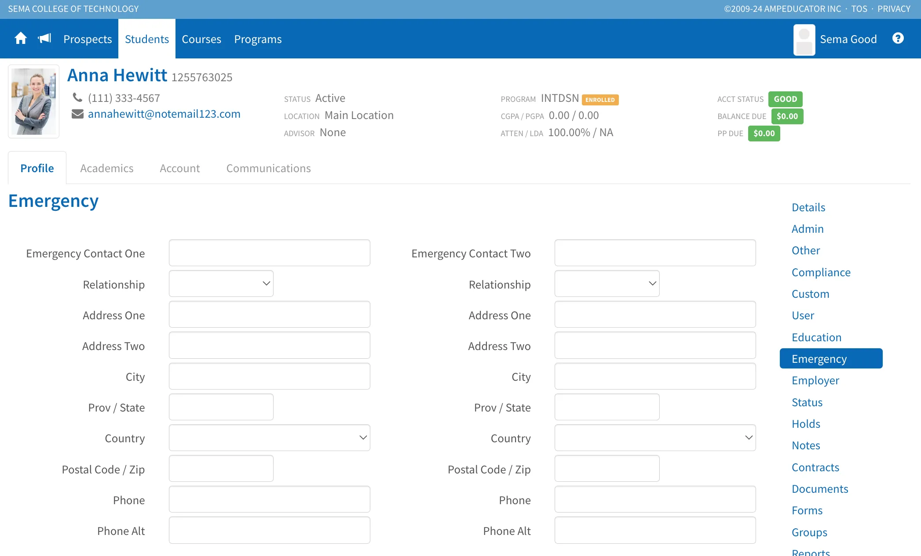This screenshot has height=556, width=921.
Task: Open the announcements megaphone icon
Action: [45, 39]
